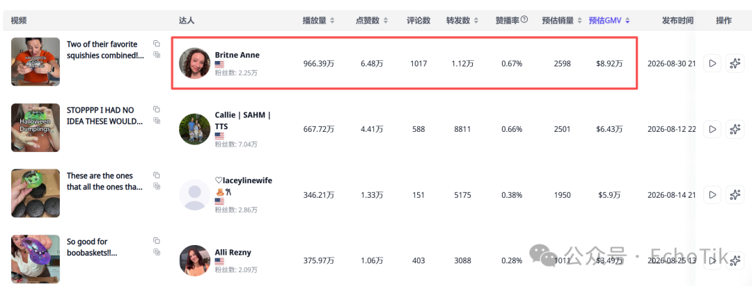Image resolution: width=752 pixels, height=286 pixels.
Task: Open Callie SAHM TTS avatar
Action: 195,129
